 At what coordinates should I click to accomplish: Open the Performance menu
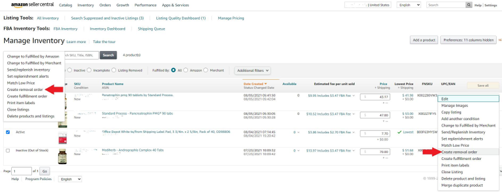(x=145, y=5)
